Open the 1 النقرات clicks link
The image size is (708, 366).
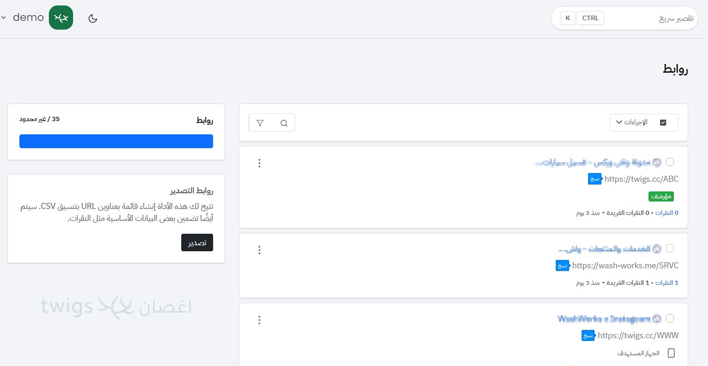666,283
